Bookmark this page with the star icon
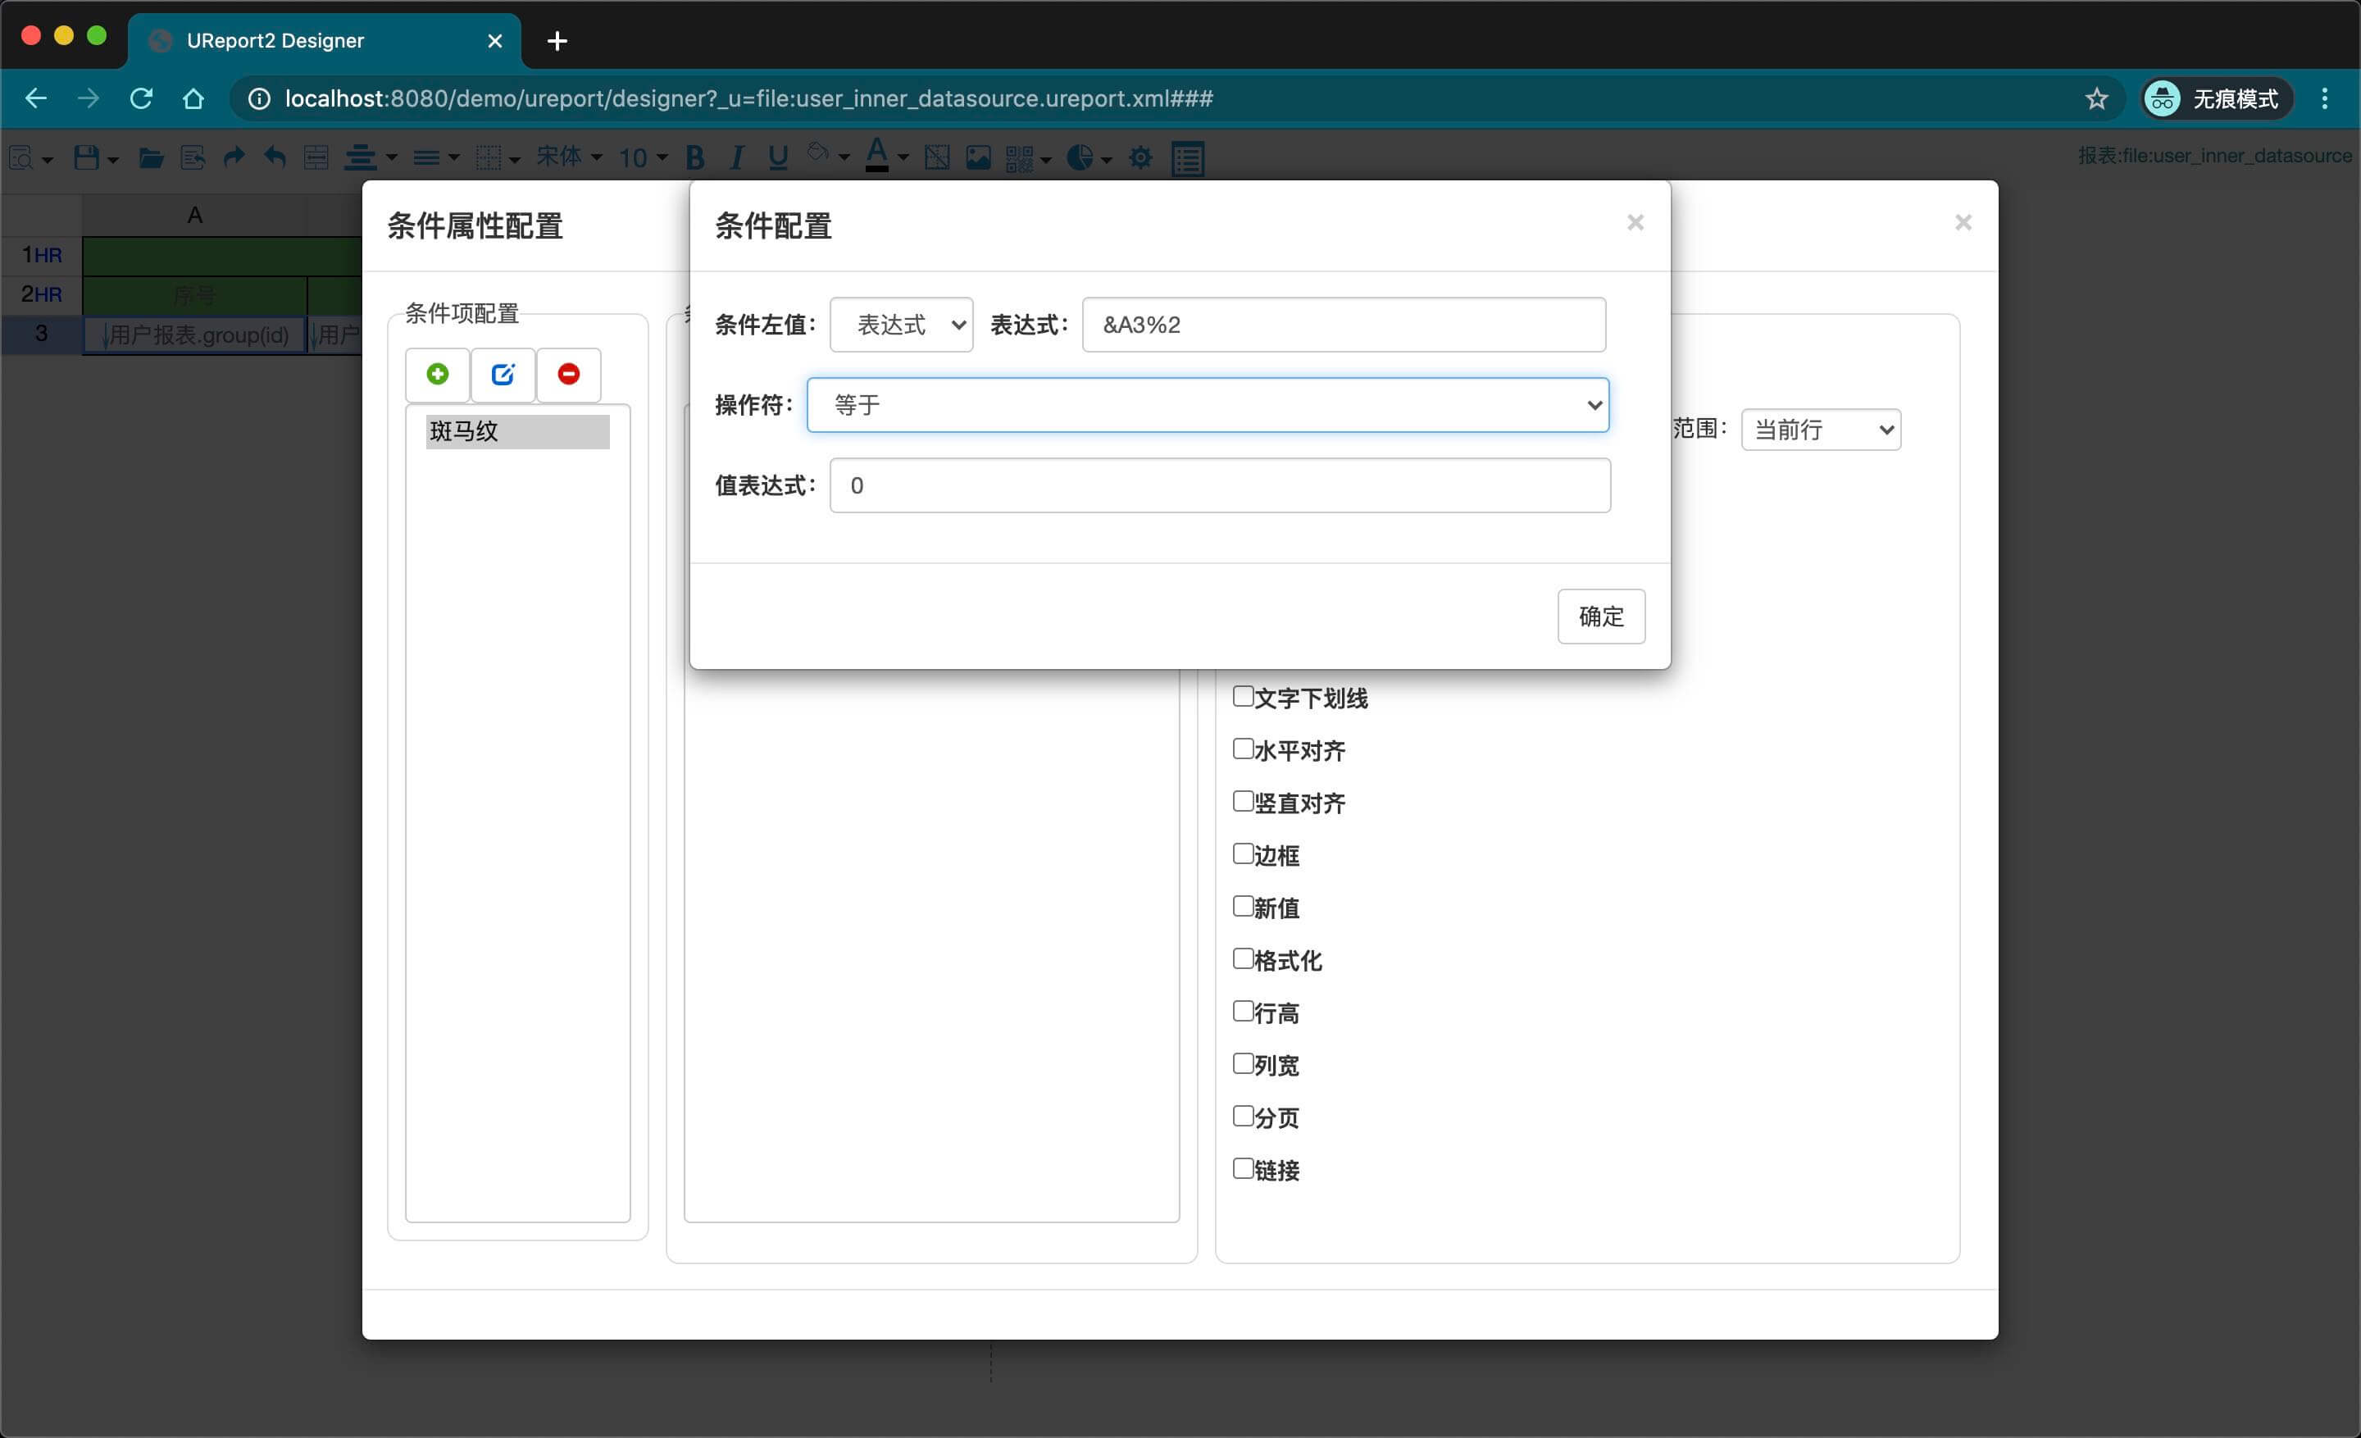This screenshot has height=1438, width=2361. point(2095,98)
